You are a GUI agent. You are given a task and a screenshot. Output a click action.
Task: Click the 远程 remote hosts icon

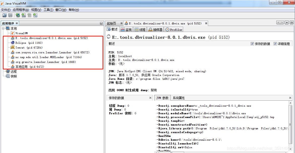8,71
